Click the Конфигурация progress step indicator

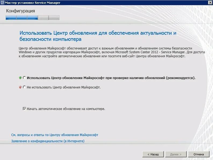coord(33,18)
